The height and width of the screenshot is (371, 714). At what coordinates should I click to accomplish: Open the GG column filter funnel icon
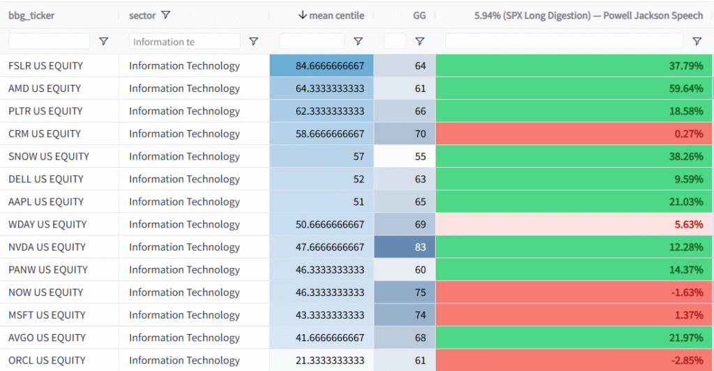tap(420, 42)
